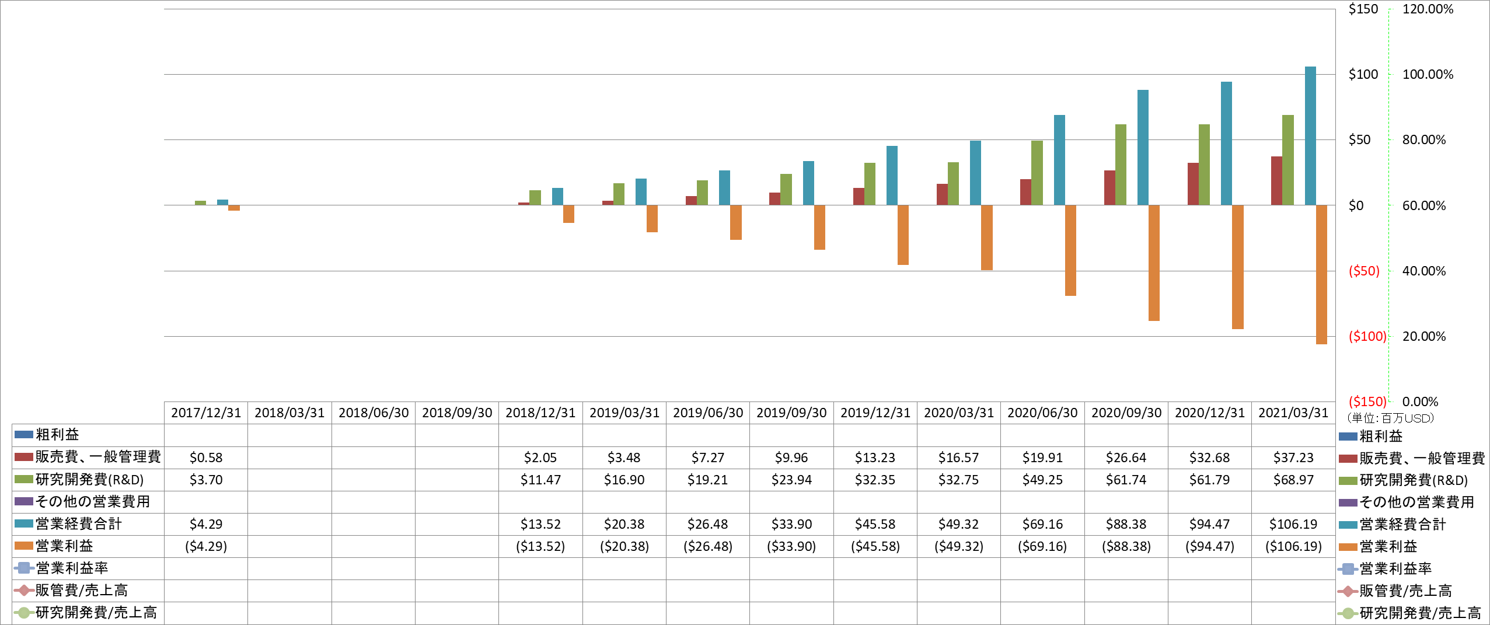Image resolution: width=1490 pixels, height=625 pixels.
Task: Click the 営業利益 orange swatch in left table
Action: (x=24, y=546)
